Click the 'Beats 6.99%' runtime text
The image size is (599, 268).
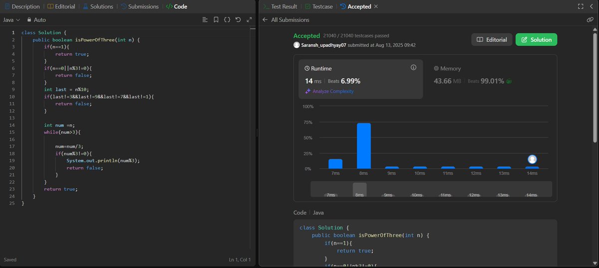[x=344, y=81]
